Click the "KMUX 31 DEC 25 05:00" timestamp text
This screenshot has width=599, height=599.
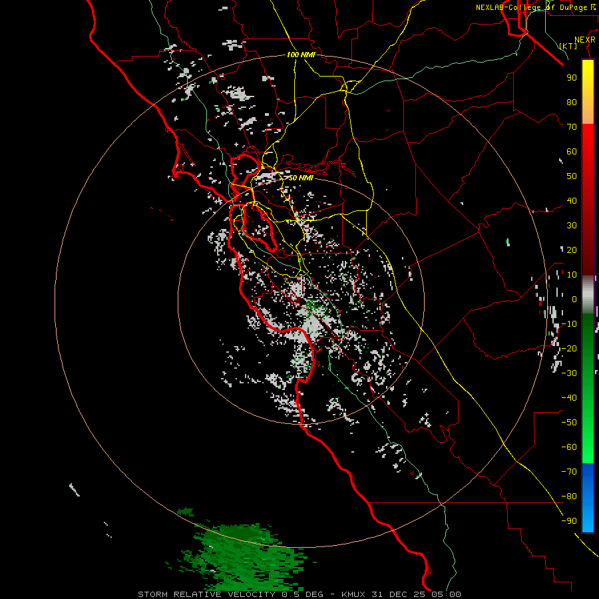401,594
